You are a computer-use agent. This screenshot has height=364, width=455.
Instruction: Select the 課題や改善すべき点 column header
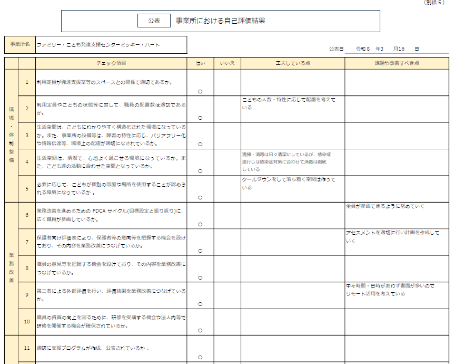click(x=397, y=63)
